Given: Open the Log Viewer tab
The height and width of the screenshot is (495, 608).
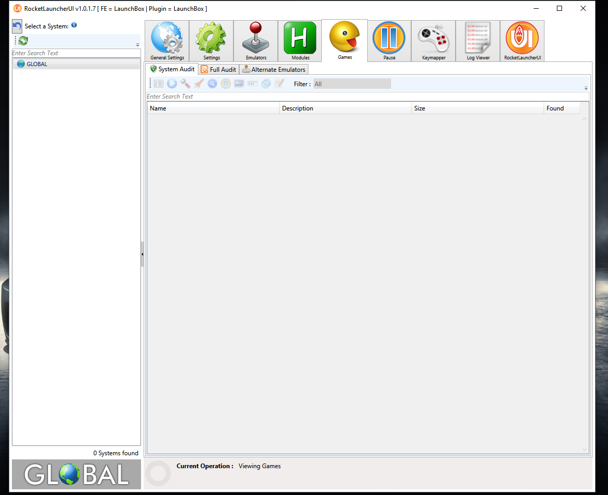Looking at the screenshot, I should (x=478, y=41).
